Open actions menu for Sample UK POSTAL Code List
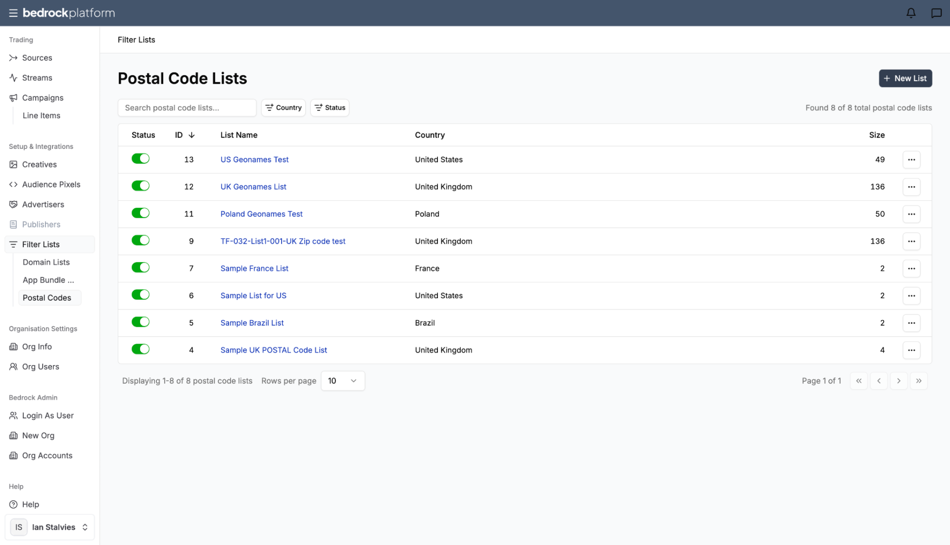The image size is (950, 545). point(911,350)
